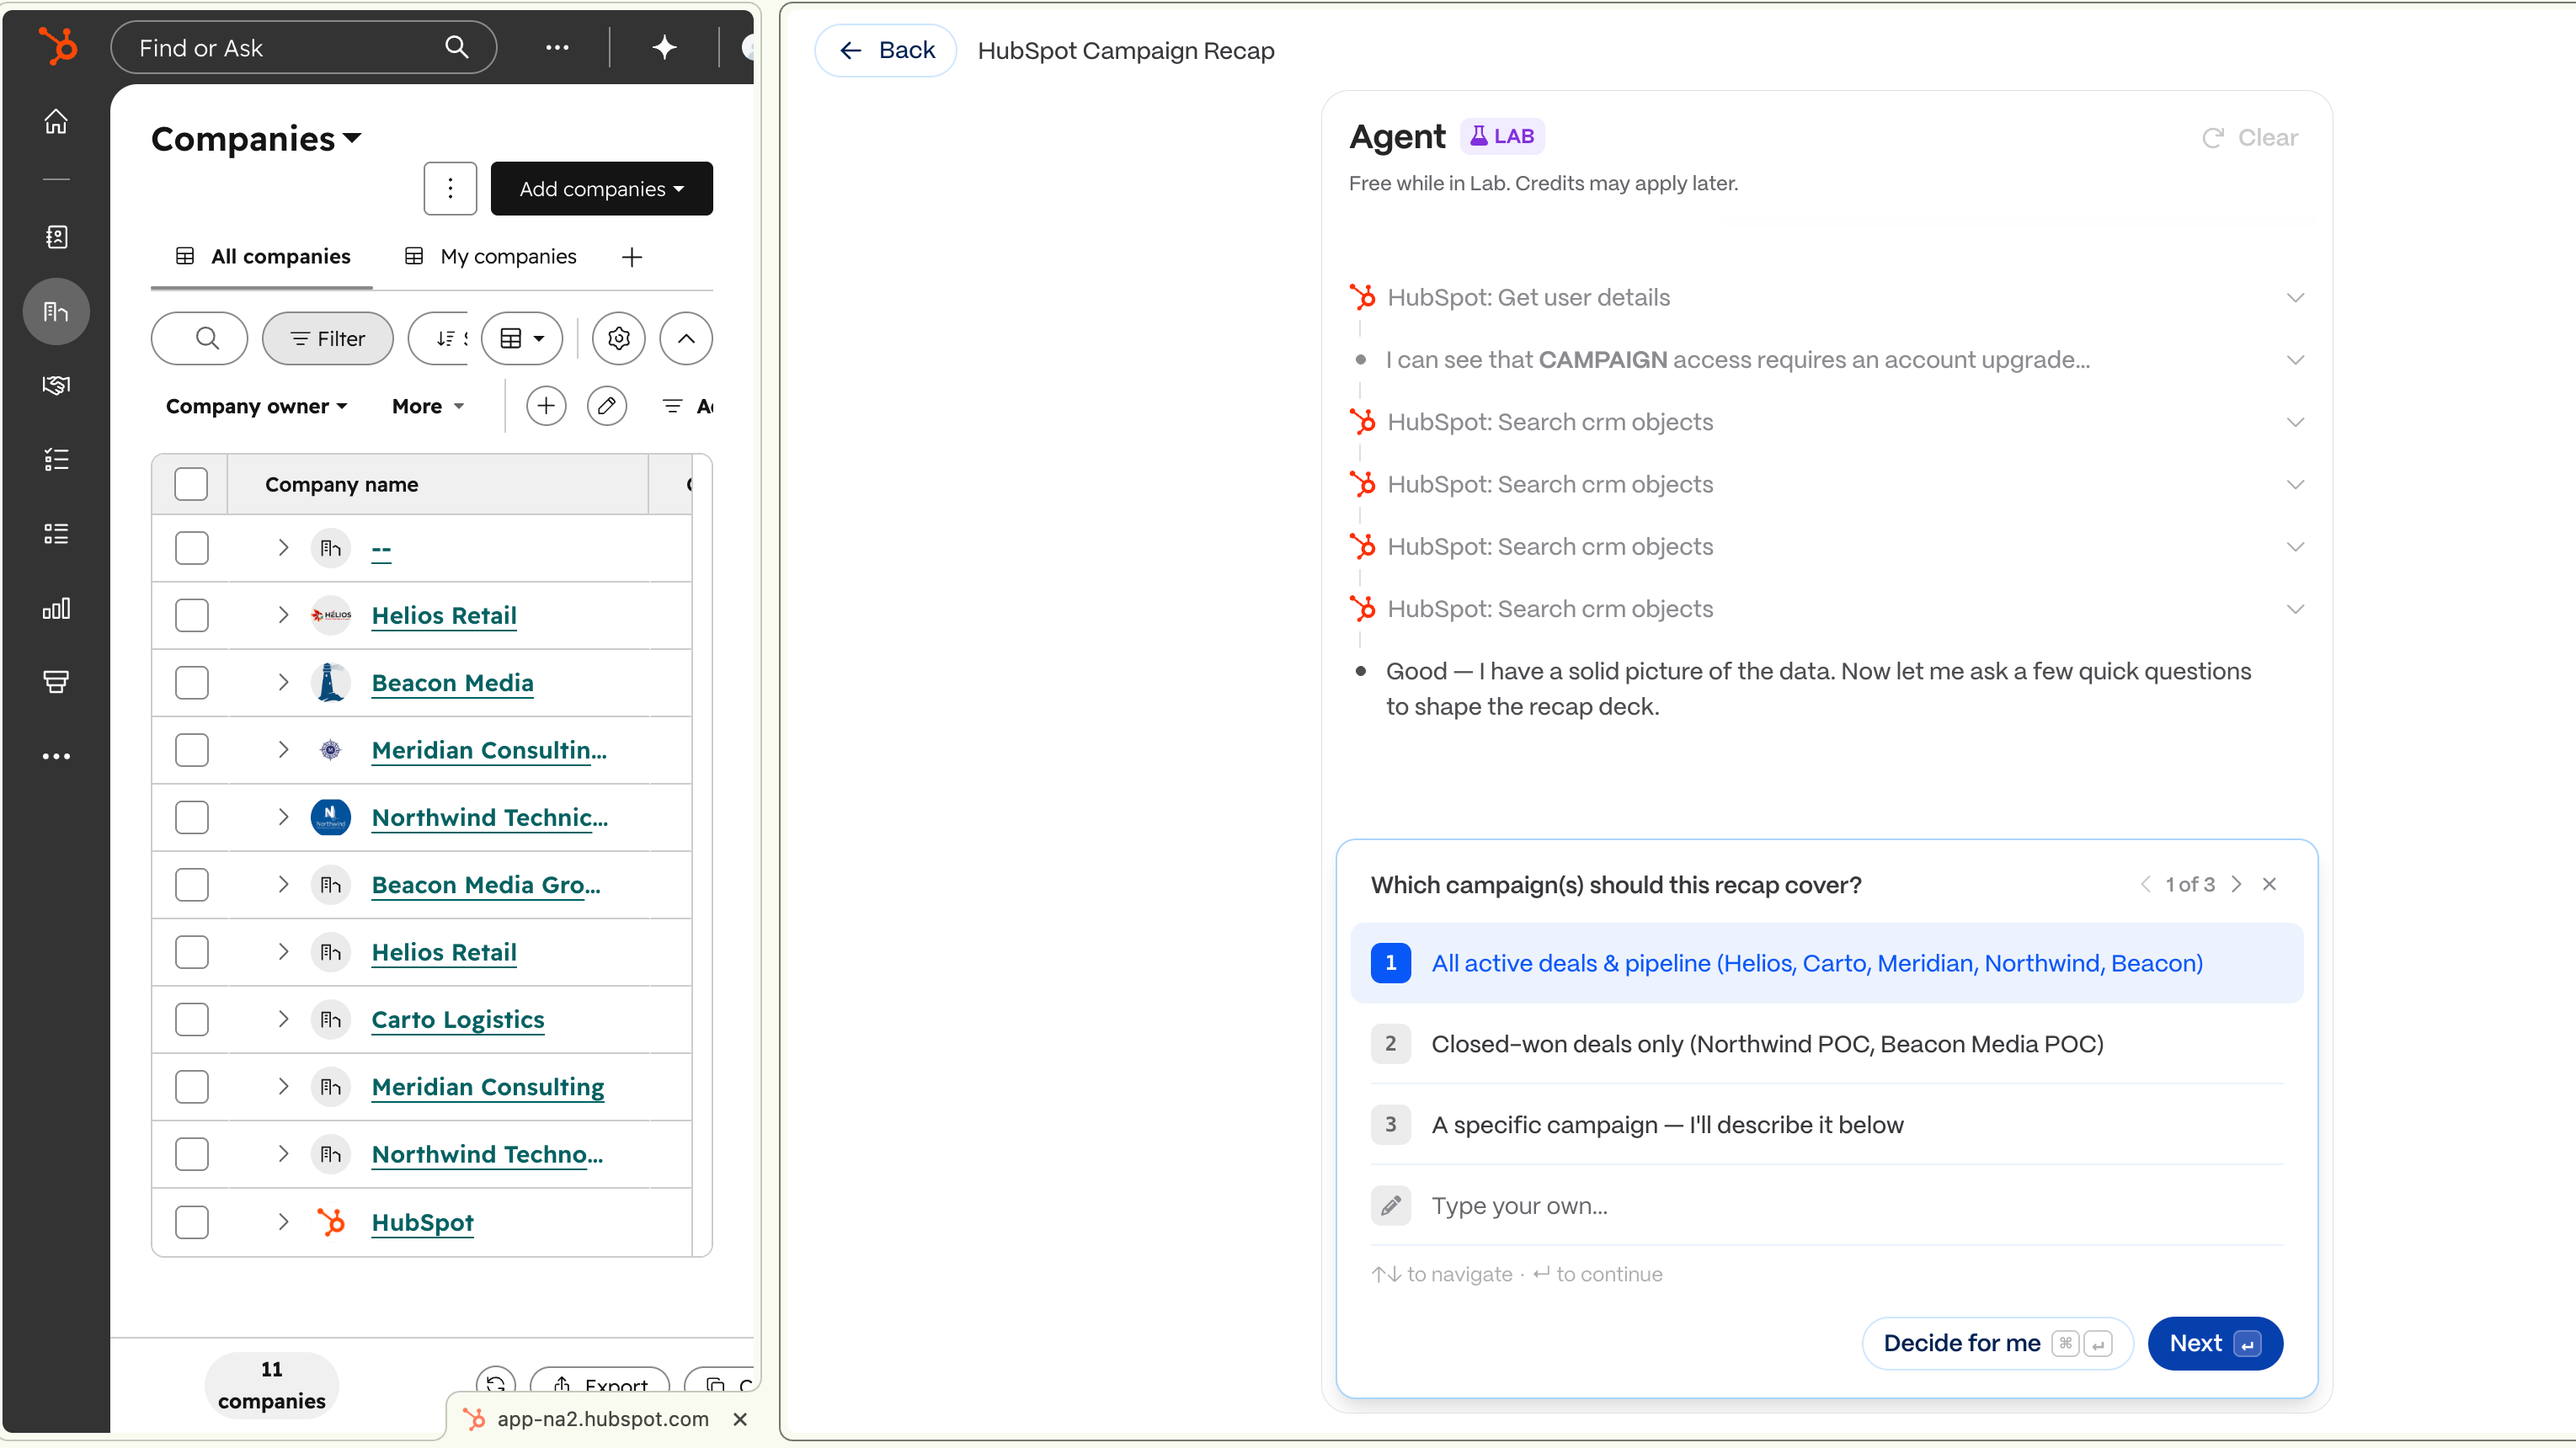Open the Home icon in sidebar

pyautogui.click(x=56, y=121)
